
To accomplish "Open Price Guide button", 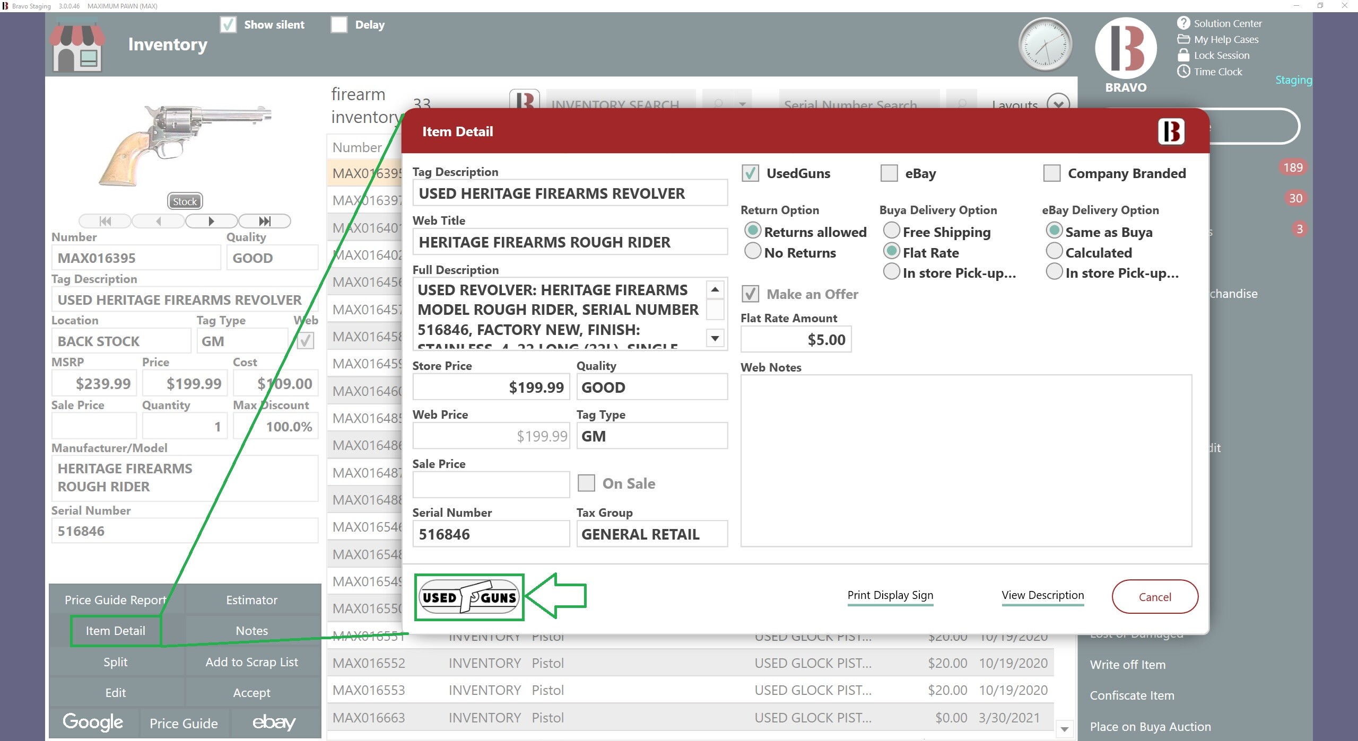I will 184,723.
